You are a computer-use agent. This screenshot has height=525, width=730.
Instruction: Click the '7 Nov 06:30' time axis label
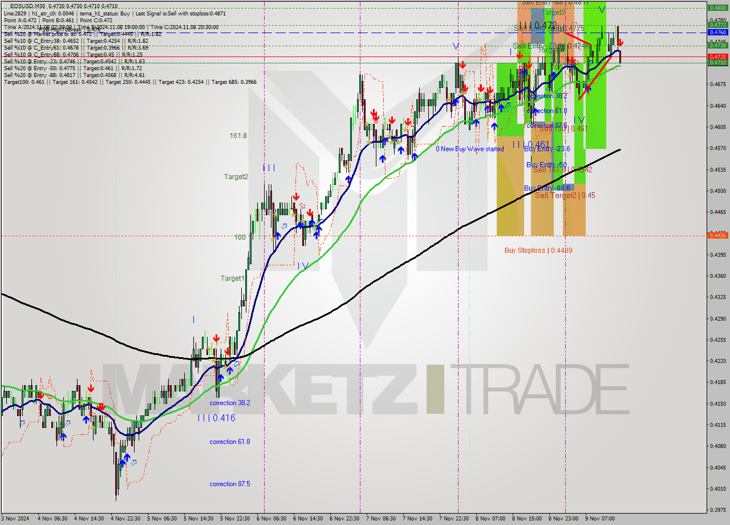pos(381,519)
